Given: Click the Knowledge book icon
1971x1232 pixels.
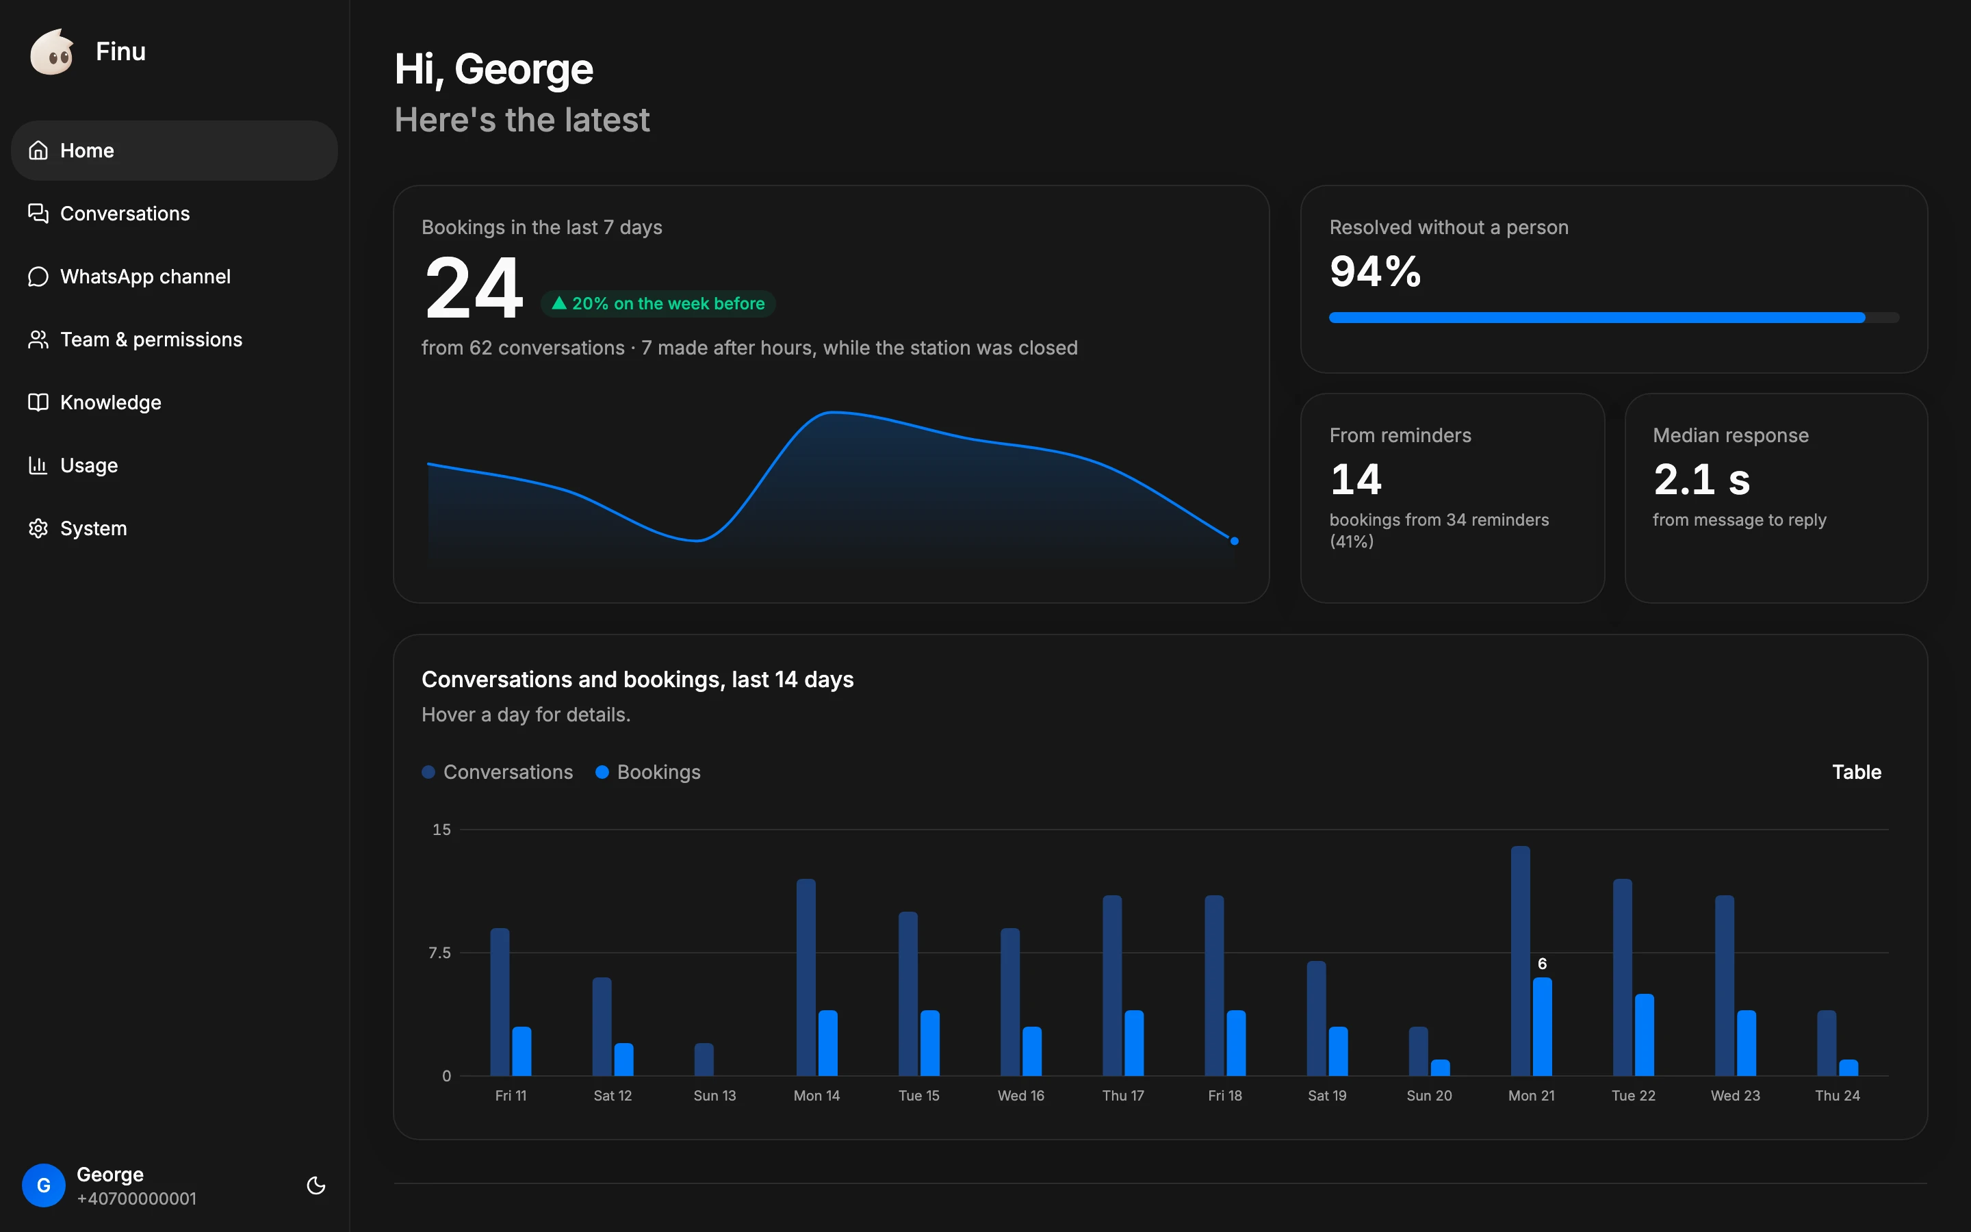Looking at the screenshot, I should pos(38,402).
